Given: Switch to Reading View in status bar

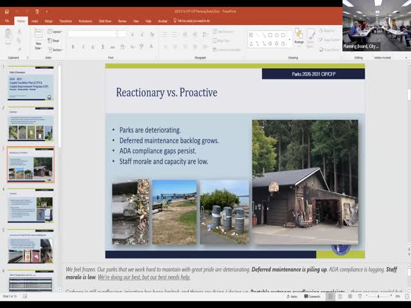Looking at the screenshot, I should pos(350,296).
